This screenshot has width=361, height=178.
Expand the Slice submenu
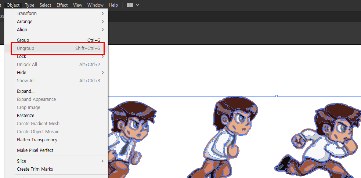click(56, 161)
